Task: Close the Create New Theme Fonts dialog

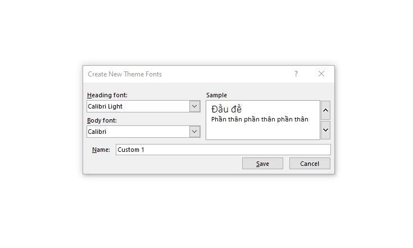Action: pos(321,74)
